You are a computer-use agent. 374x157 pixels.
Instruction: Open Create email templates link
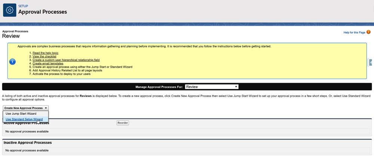coord(48,64)
